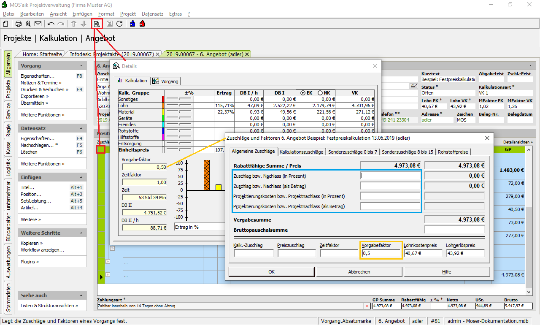Screen dimensions: 540x325
Task: Open print preview from the toolbar
Action: pos(28,24)
